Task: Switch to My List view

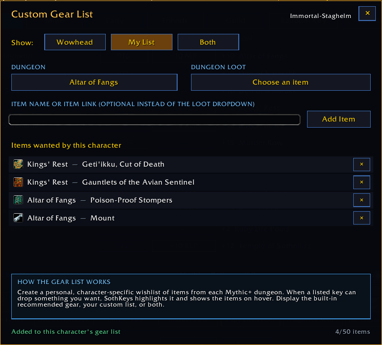Action: (142, 42)
